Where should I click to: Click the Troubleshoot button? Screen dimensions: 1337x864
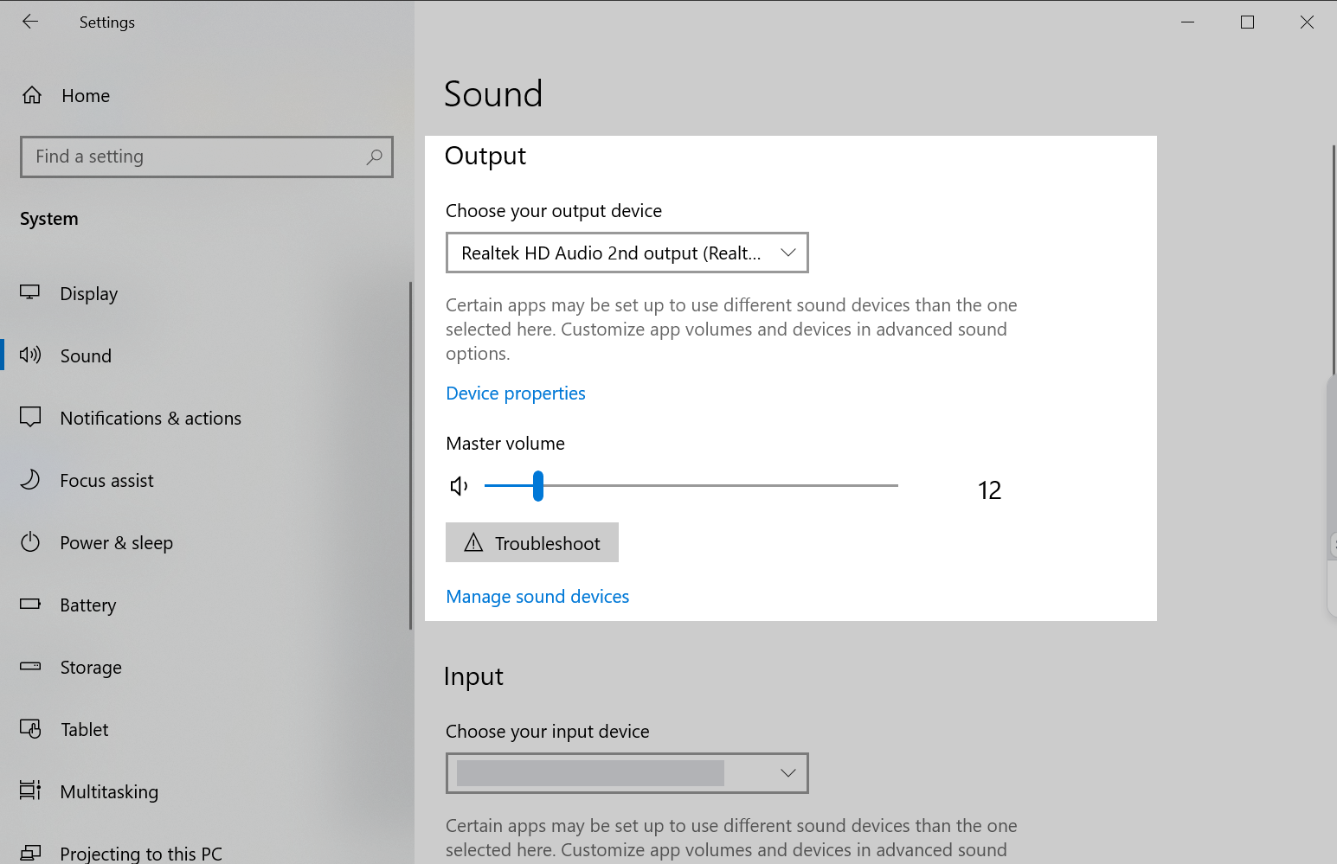coord(531,542)
